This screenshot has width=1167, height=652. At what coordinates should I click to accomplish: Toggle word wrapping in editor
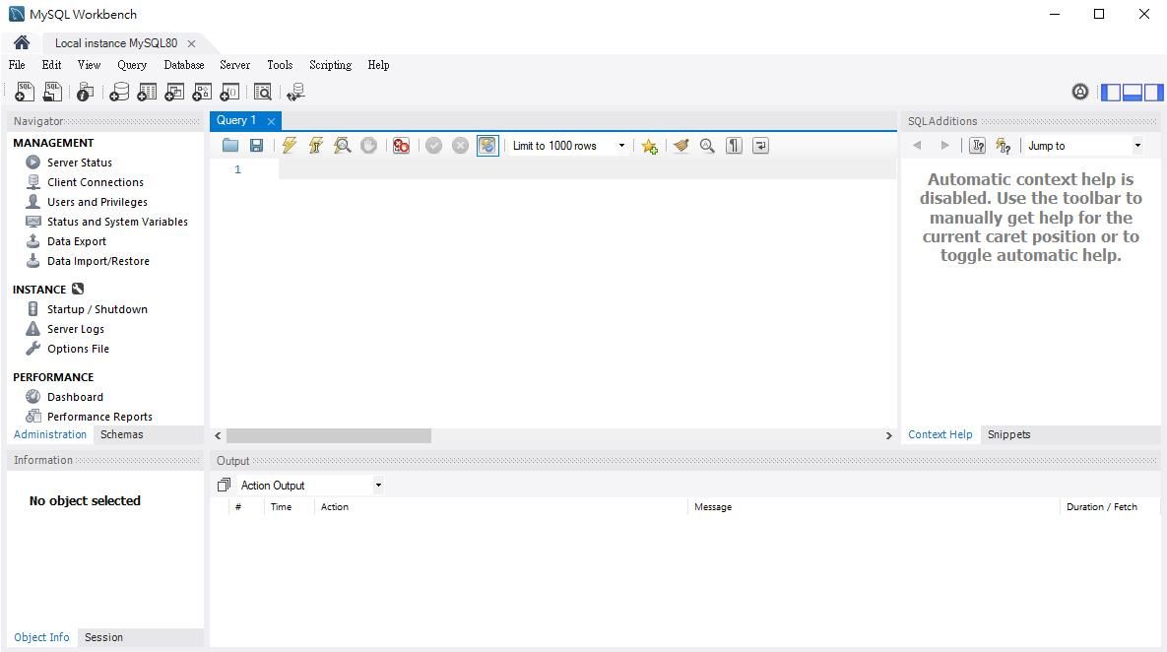point(760,146)
